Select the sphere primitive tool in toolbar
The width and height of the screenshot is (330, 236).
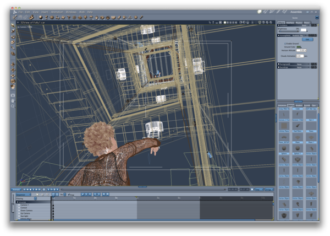coord(41,17)
